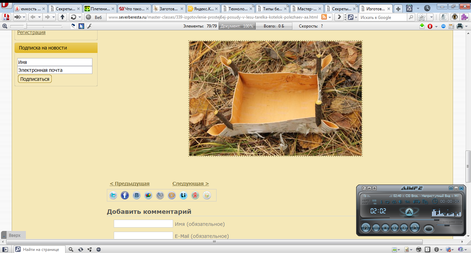Click the printer icon in the toolbar
The height and width of the screenshot is (253, 471).
pyautogui.click(x=460, y=26)
